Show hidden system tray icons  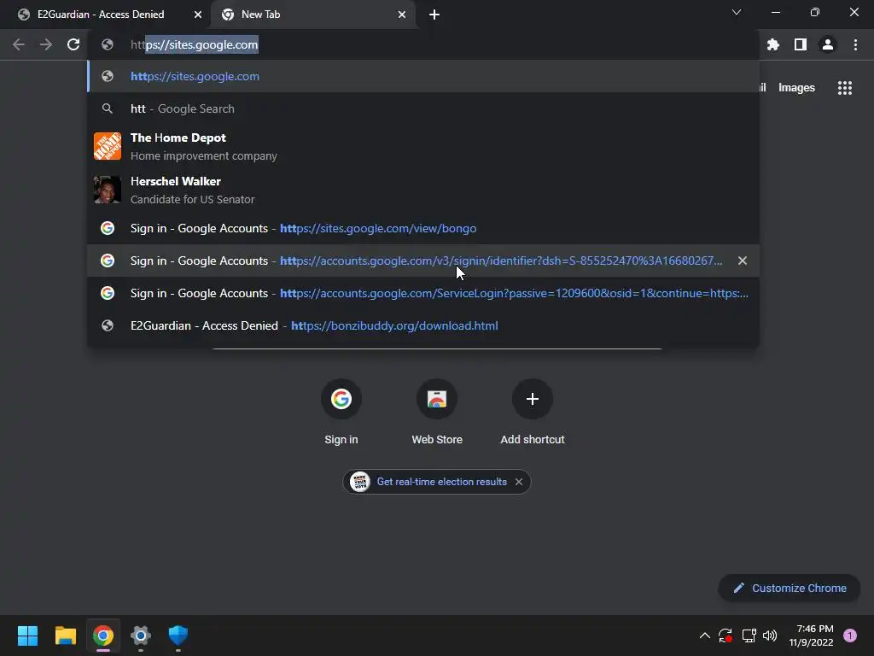tap(704, 635)
